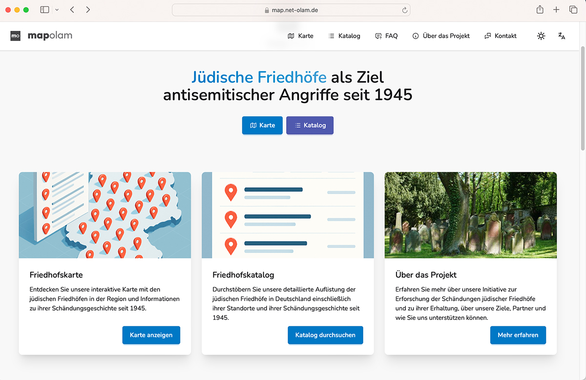Open Karte in the navigation menu
586x380 pixels.
pos(301,36)
